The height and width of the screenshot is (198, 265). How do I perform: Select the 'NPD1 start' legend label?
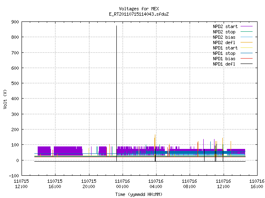click(x=225, y=48)
